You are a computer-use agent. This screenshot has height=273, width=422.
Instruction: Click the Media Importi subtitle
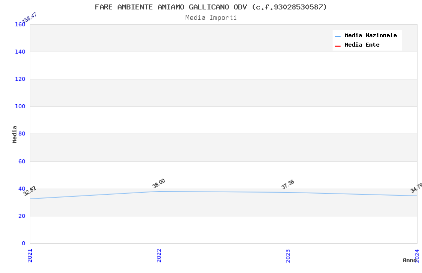[x=211, y=18]
